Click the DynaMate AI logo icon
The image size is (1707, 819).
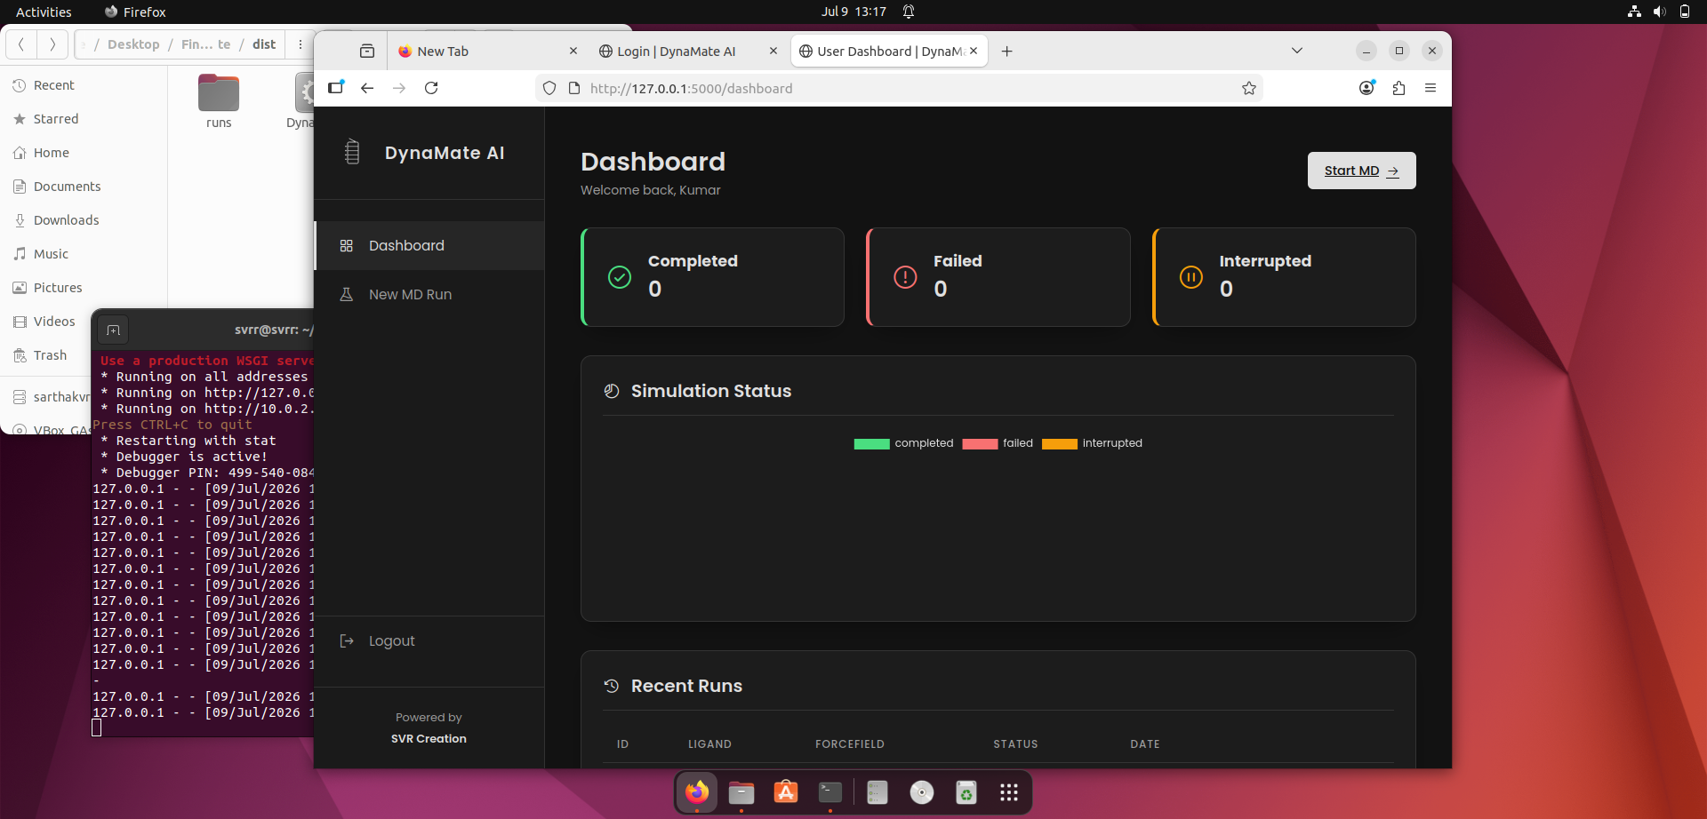352,152
